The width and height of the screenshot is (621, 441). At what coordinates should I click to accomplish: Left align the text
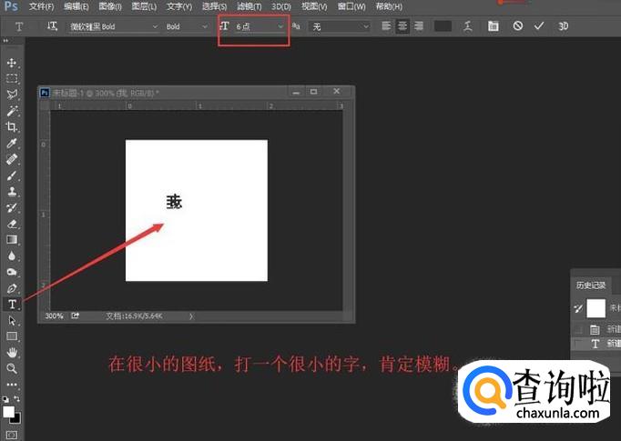pos(386,26)
